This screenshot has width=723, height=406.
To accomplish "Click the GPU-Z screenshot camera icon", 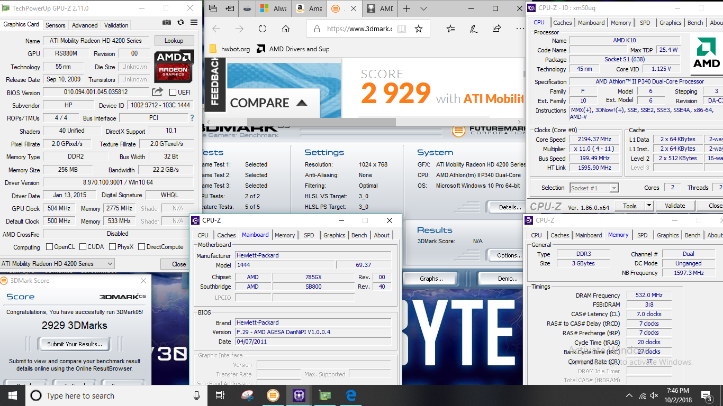I will 167,22.
